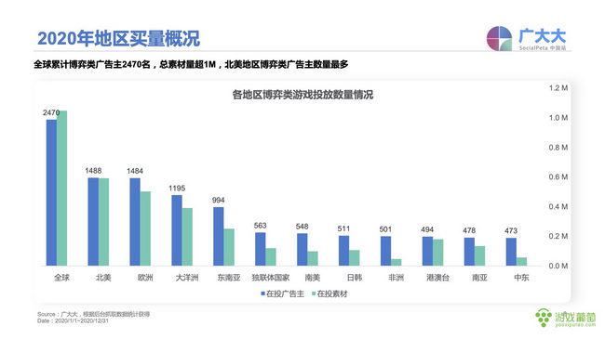This screenshot has height=339, width=605.
Task: Click the 欧洲 green creatives bar
Action: tap(145, 228)
